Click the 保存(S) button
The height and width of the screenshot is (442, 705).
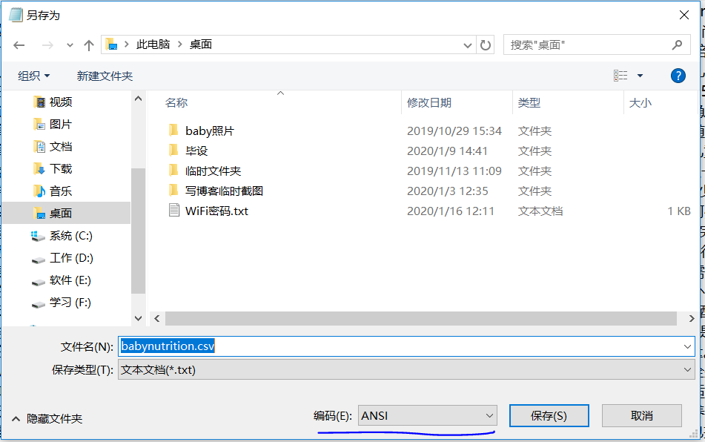[x=549, y=415]
